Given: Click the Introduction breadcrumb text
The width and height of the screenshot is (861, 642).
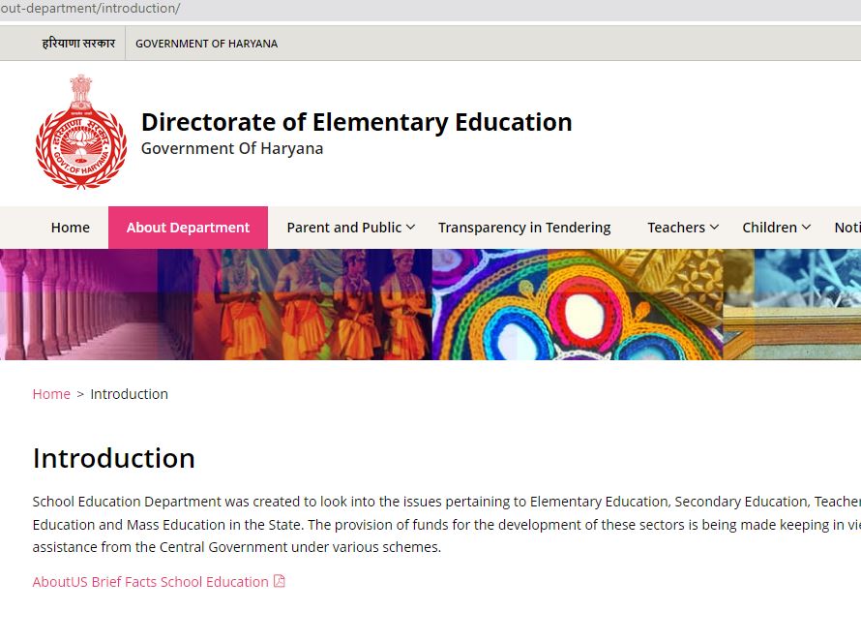Looking at the screenshot, I should (x=129, y=394).
